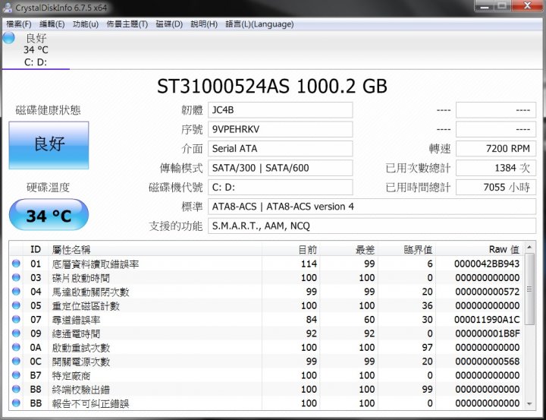Click the rotation rate field 7200 RPM
The image size is (546, 420).
[496, 149]
